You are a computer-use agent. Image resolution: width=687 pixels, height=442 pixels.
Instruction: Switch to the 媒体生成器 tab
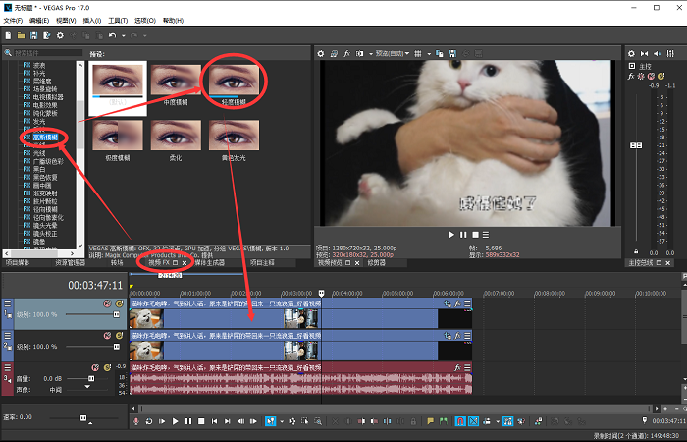212,263
